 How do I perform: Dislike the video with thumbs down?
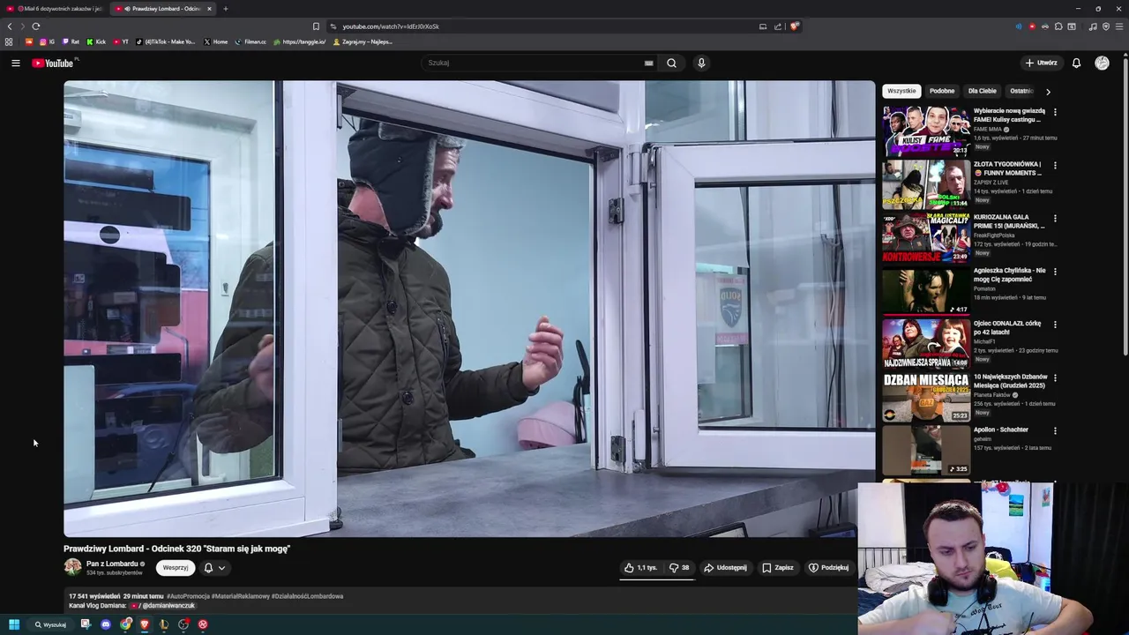pyautogui.click(x=679, y=568)
